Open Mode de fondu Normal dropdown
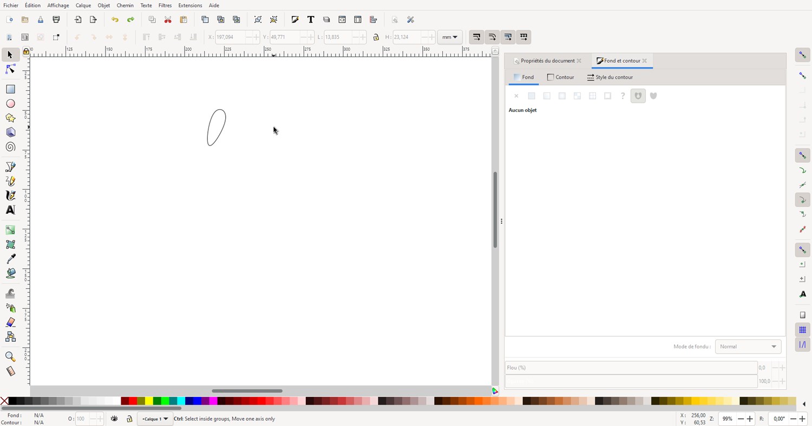This screenshot has height=426, width=812. pyautogui.click(x=748, y=347)
